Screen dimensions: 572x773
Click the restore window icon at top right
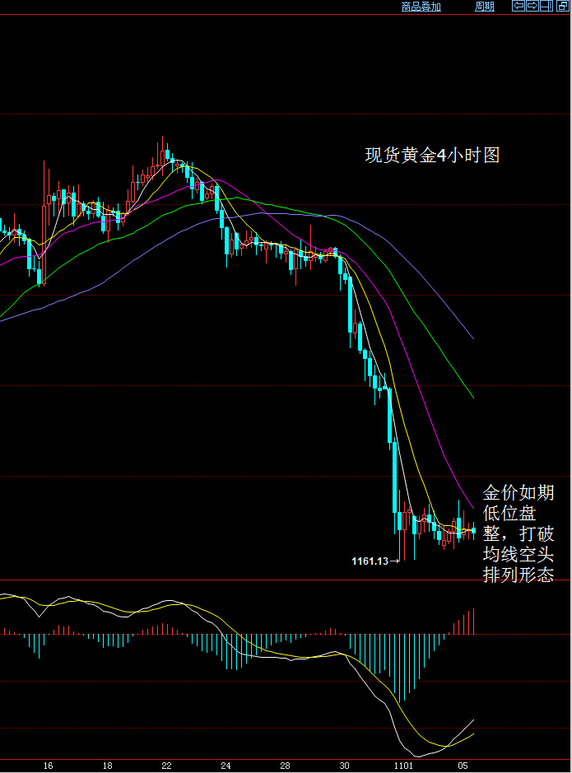pyautogui.click(x=563, y=6)
